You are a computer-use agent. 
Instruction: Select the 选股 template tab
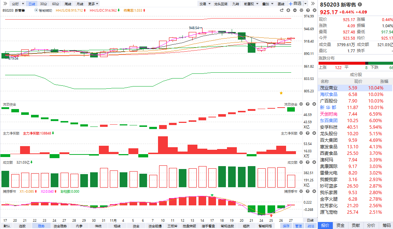(x=22, y=226)
